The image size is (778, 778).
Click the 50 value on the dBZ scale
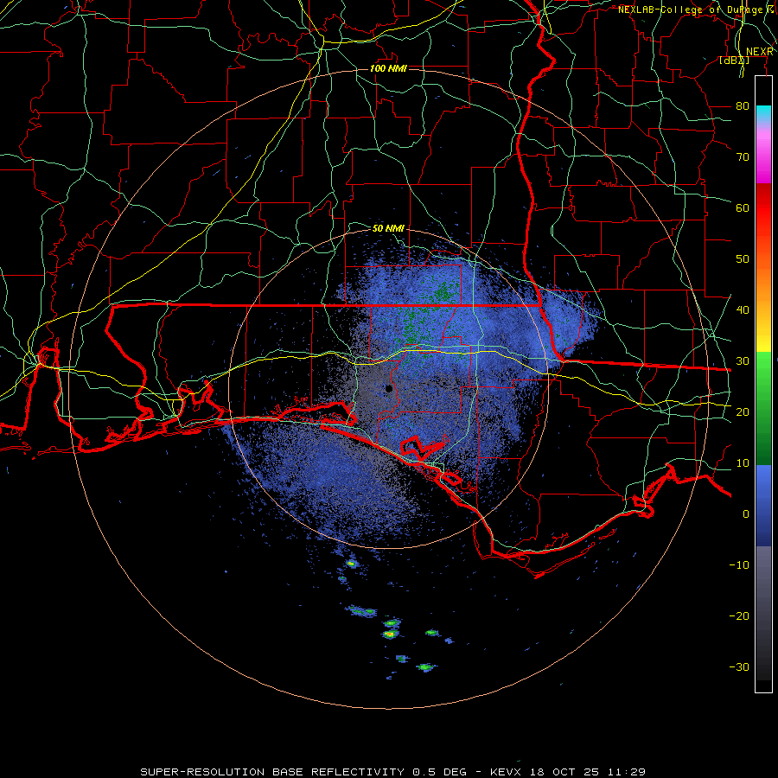coord(743,259)
